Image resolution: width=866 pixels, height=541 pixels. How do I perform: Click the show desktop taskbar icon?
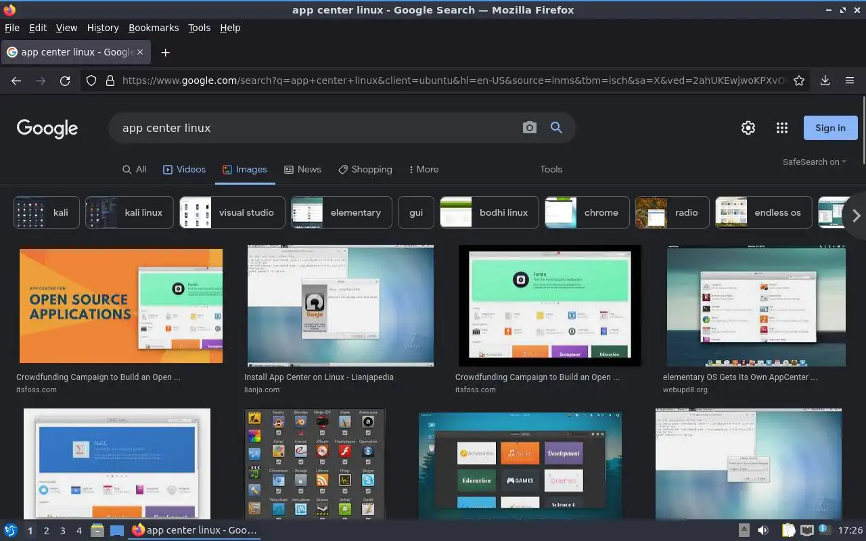(x=117, y=530)
